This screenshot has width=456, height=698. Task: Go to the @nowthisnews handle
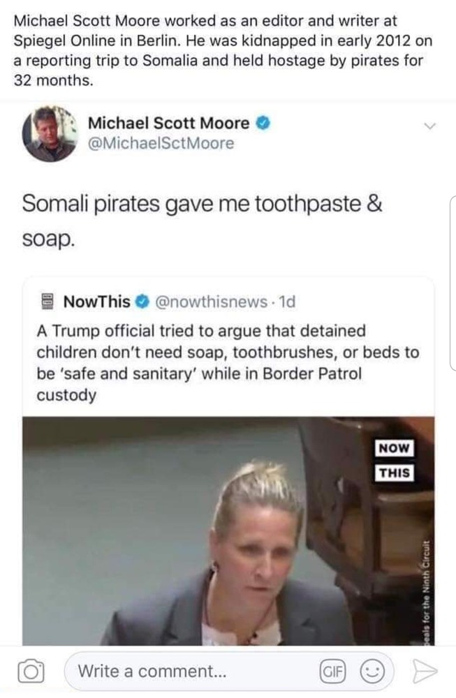(209, 302)
